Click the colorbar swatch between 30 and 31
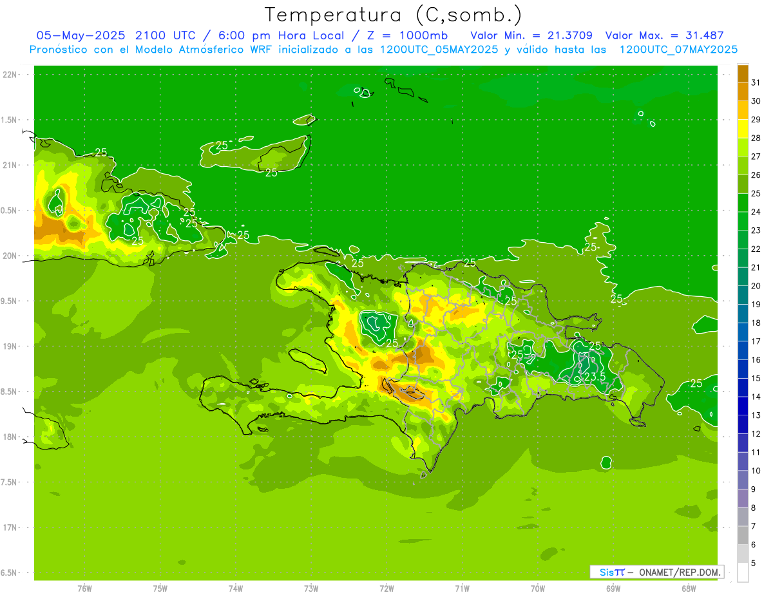The width and height of the screenshot is (773, 597). (743, 91)
